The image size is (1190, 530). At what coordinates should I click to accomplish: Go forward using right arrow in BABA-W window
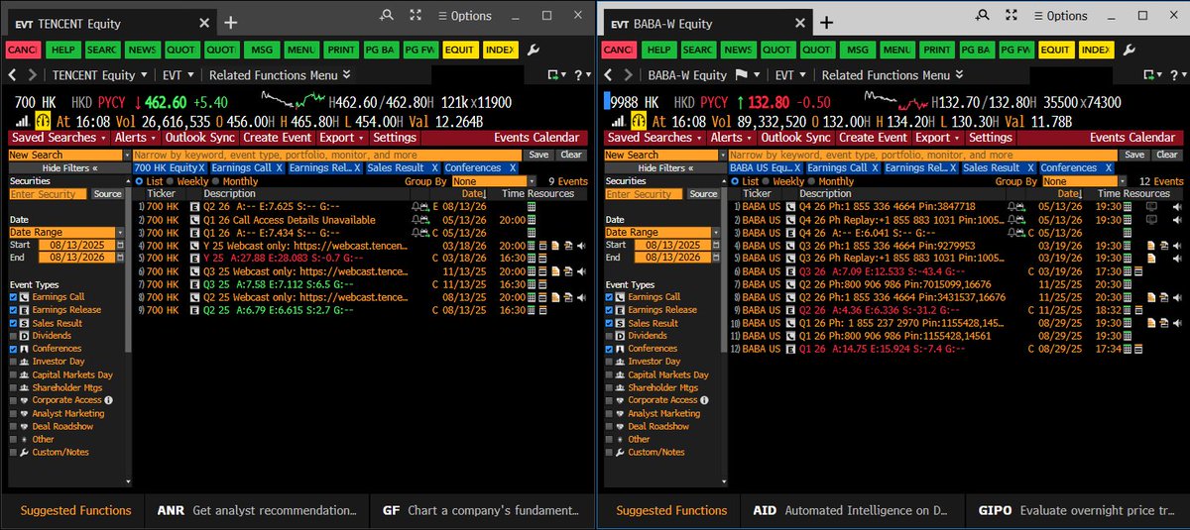click(629, 75)
